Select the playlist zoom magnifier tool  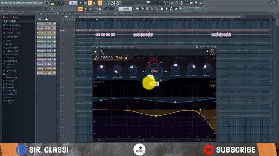point(67,13)
